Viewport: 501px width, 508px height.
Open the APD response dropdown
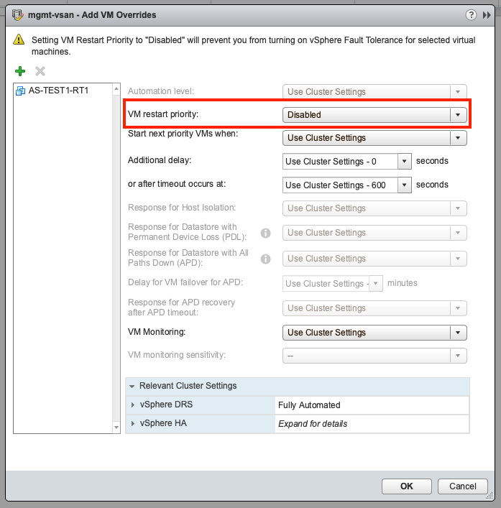pyautogui.click(x=374, y=259)
